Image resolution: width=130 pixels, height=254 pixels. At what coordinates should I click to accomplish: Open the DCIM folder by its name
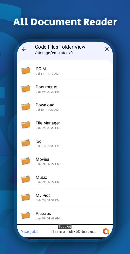tap(41, 69)
